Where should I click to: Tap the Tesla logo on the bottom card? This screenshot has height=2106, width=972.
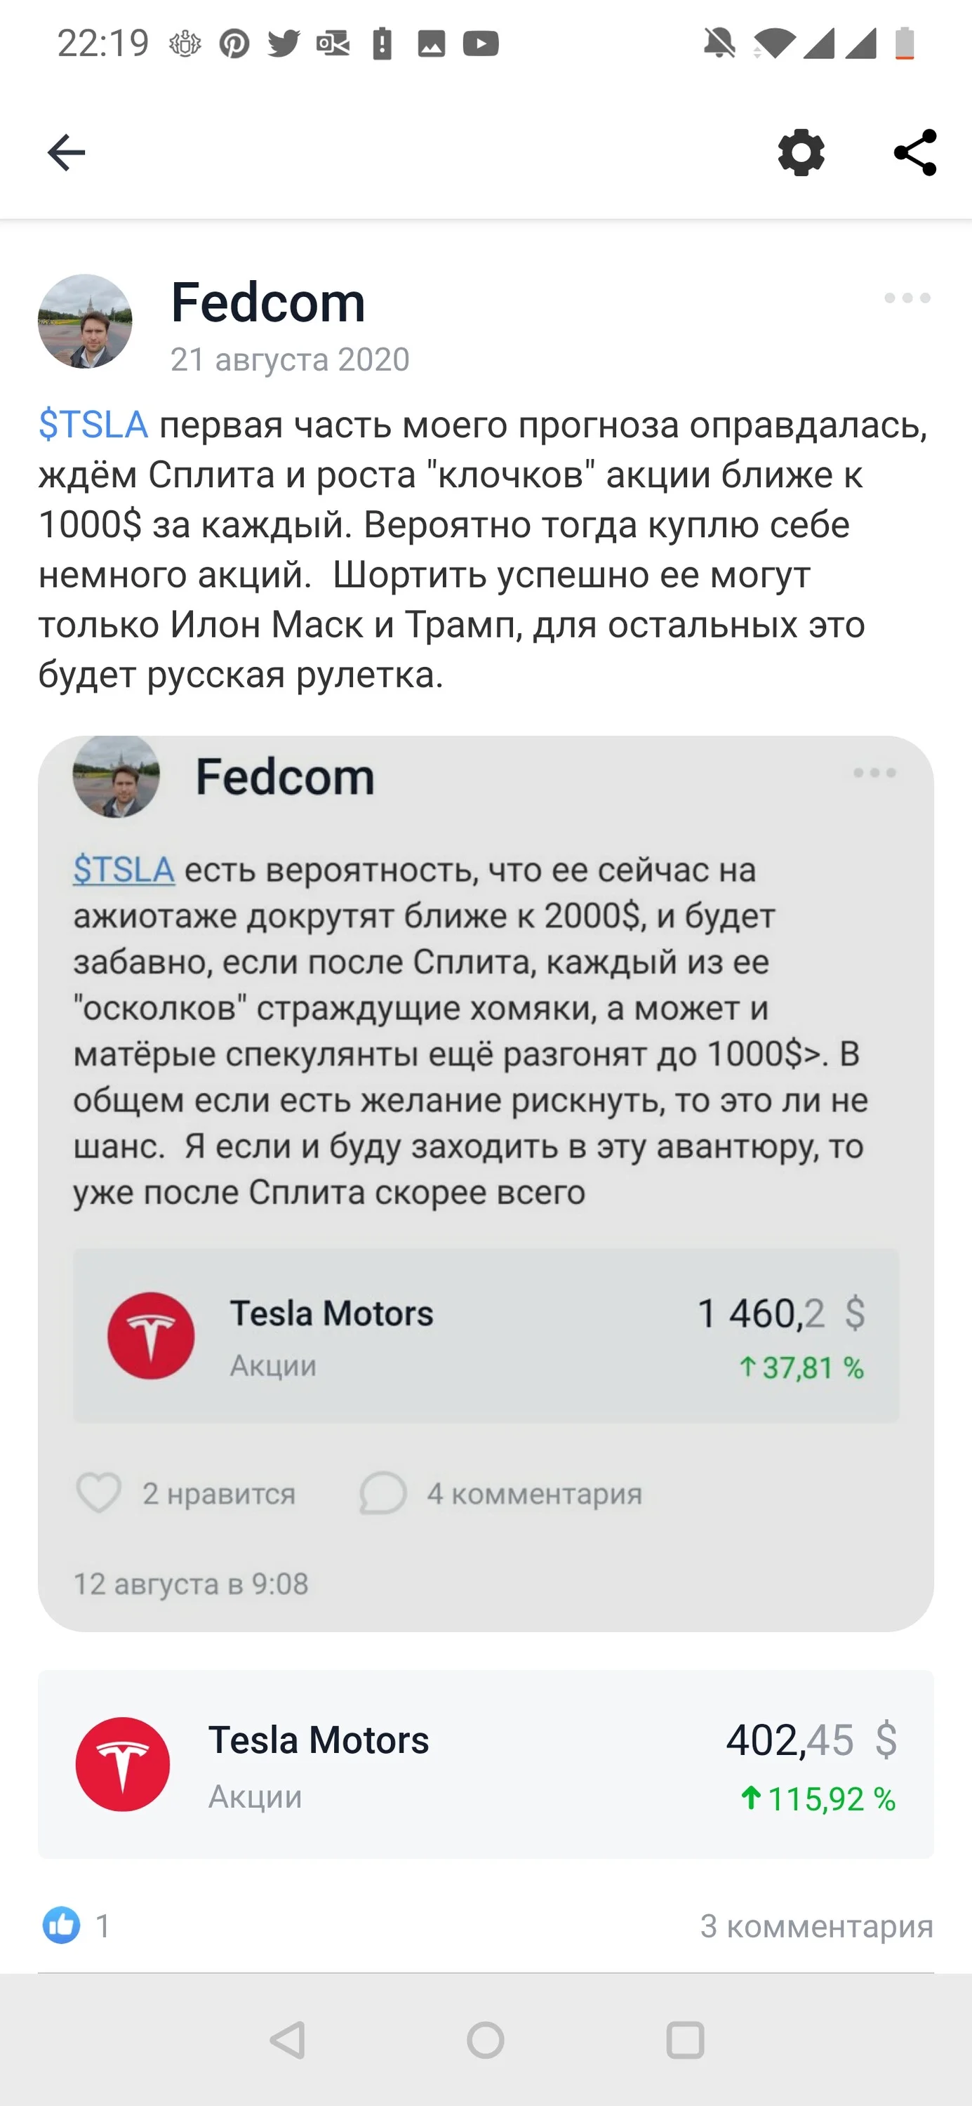point(123,1764)
